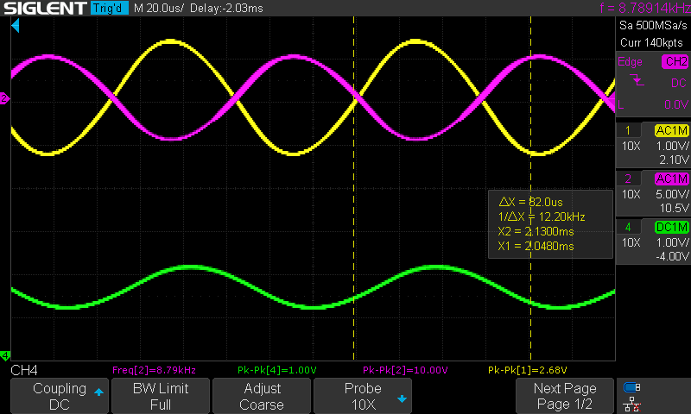Click the cursor ΔX measurement readout box
Screen dimensions: 691x414
coord(549,224)
